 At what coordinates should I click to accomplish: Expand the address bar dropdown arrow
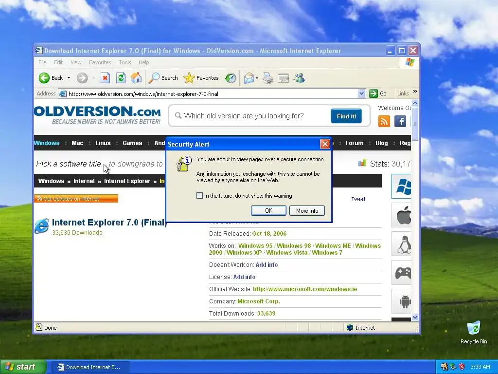[361, 93]
